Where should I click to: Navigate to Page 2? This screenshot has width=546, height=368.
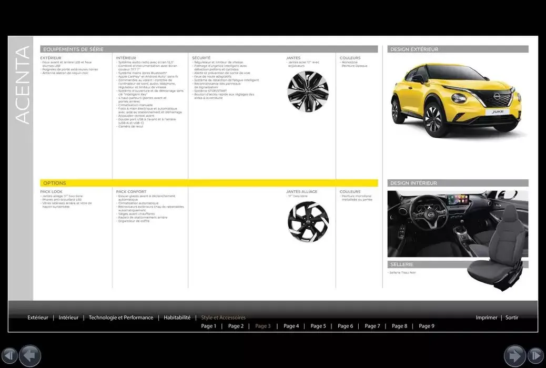click(236, 326)
